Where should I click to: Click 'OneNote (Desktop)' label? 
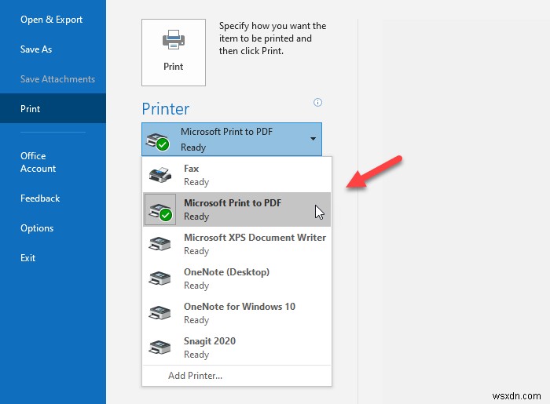(226, 272)
